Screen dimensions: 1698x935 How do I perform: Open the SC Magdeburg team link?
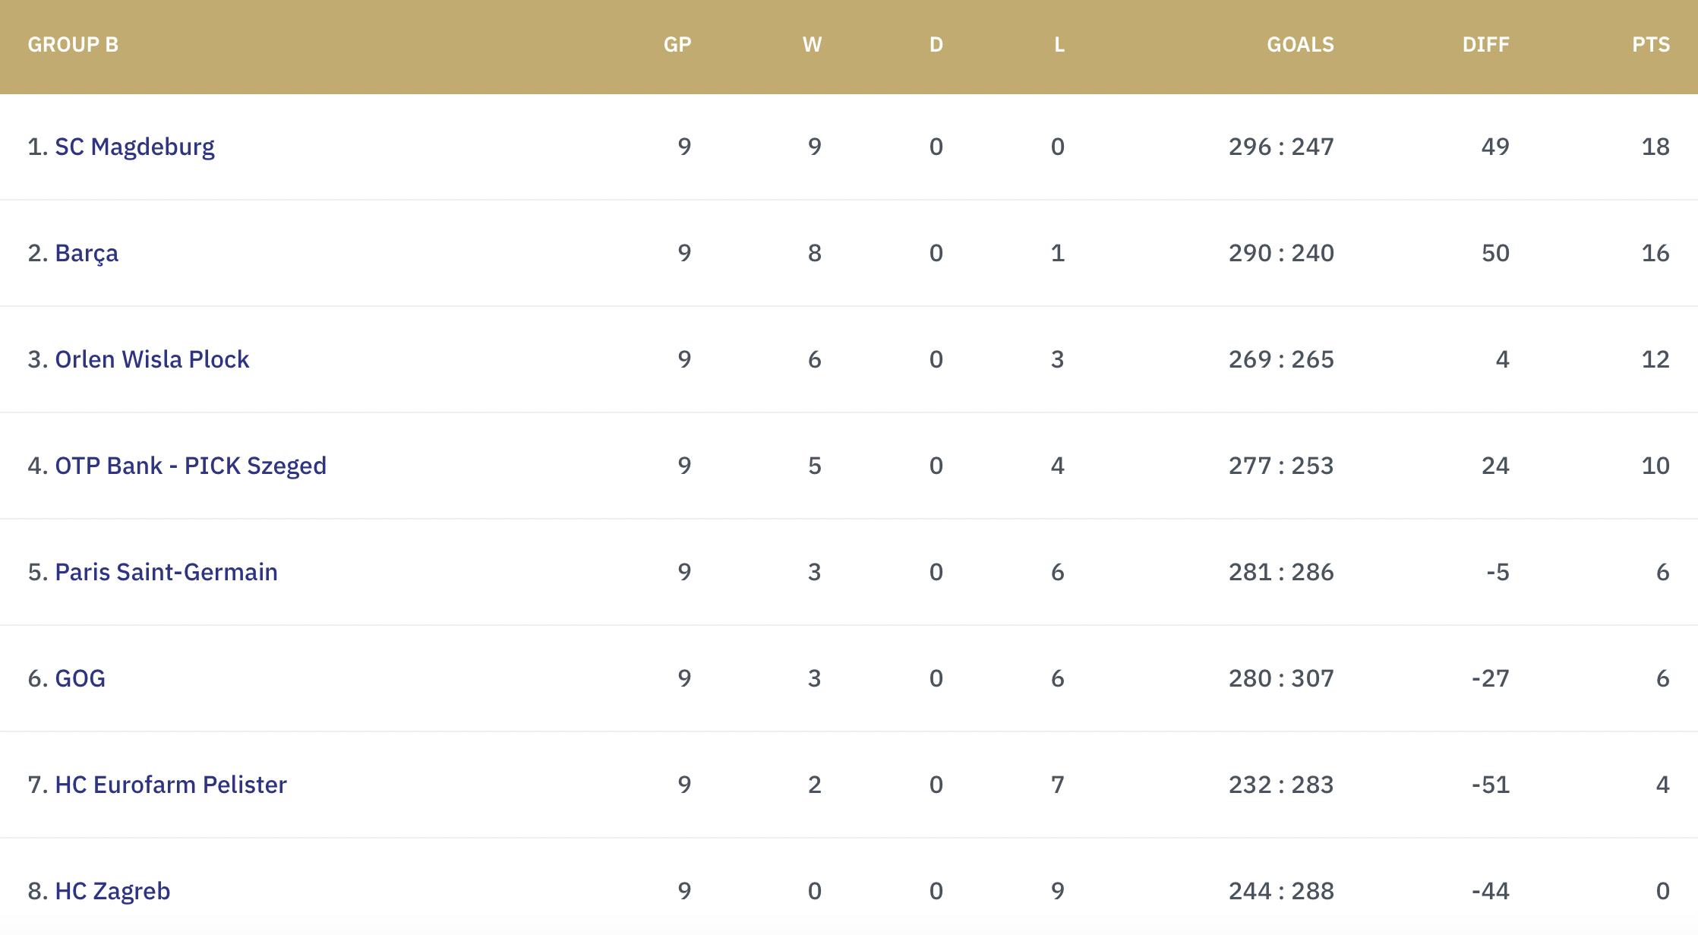134,147
